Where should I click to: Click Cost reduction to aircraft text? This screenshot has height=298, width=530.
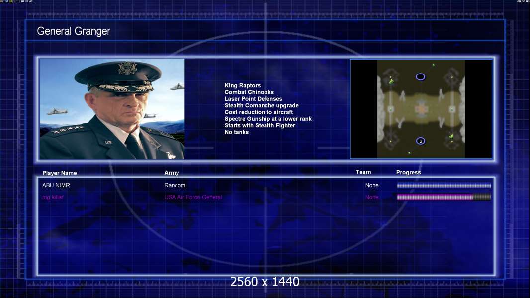[x=259, y=112]
